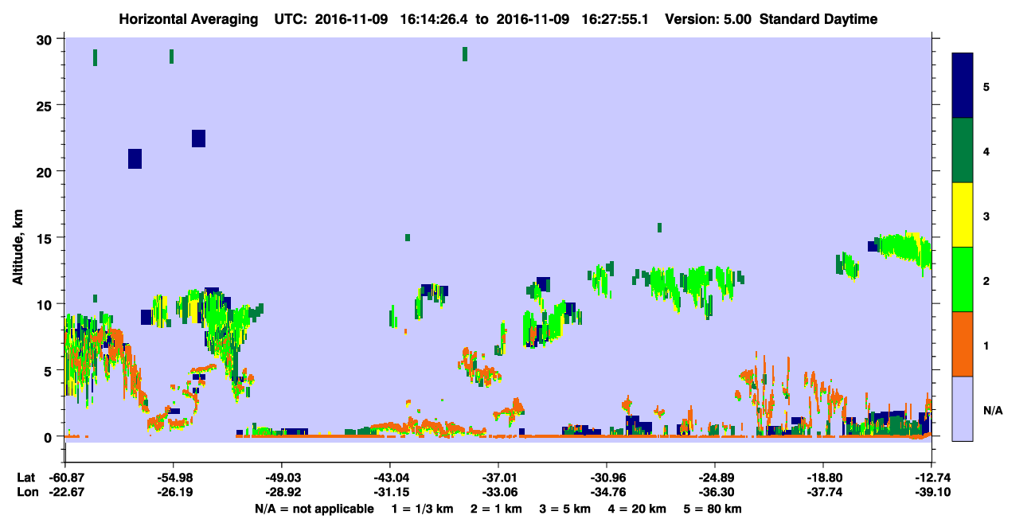
Task: Click longitude value -31.15
Action: pyautogui.click(x=389, y=492)
